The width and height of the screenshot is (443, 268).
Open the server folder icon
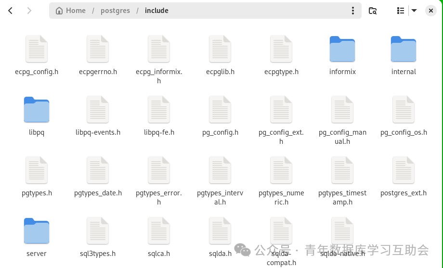coord(37,231)
